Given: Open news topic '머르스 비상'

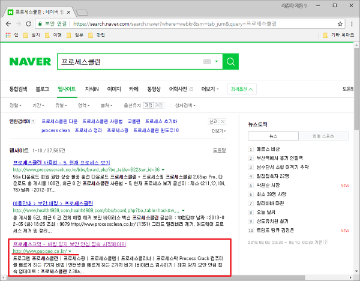Looking at the screenshot, I should 268,149.
